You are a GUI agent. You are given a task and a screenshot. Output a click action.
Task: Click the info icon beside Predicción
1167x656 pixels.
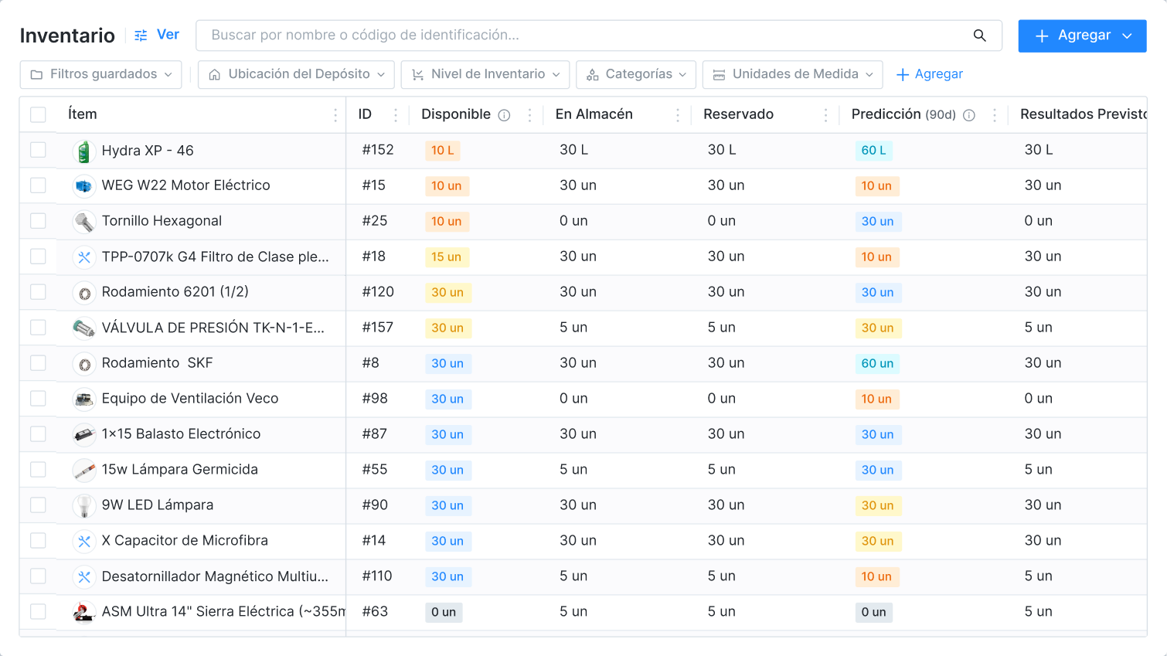(x=968, y=115)
